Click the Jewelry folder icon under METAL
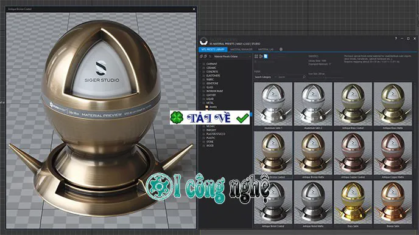The image size is (419, 235). (206, 107)
